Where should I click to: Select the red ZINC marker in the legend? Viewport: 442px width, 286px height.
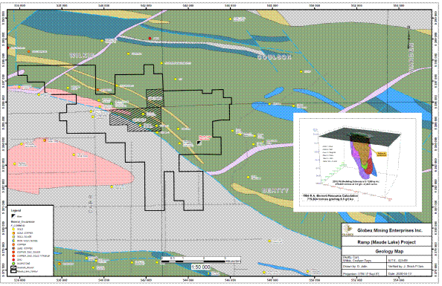(x=13, y=259)
